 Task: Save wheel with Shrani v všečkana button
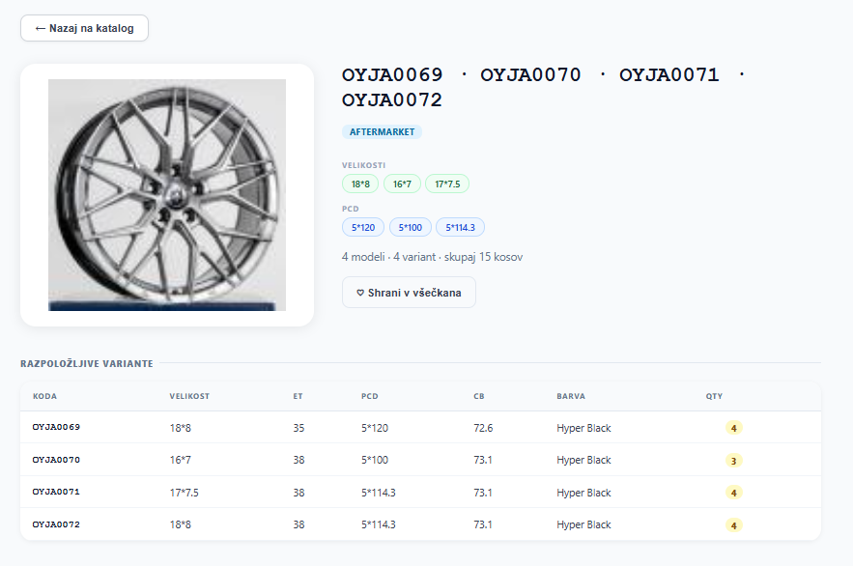409,292
